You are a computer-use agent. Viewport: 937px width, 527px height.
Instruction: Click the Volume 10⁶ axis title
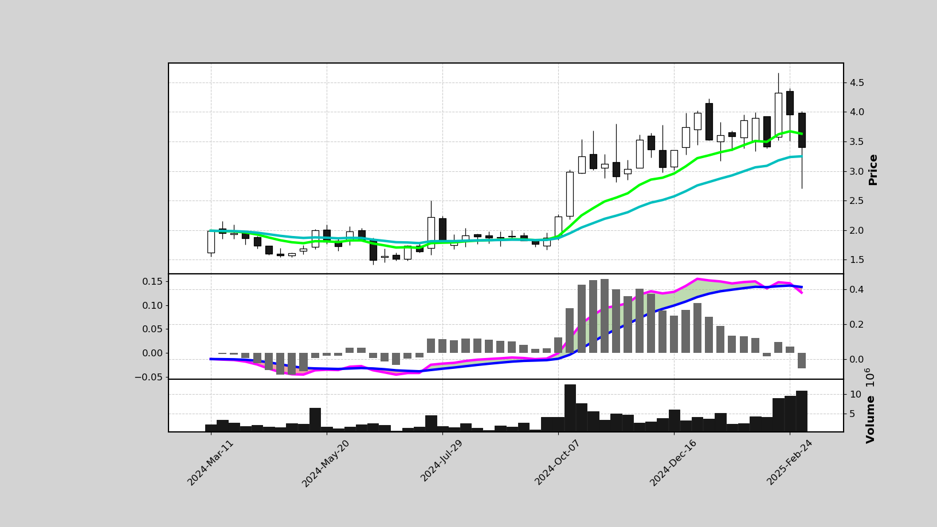pos(870,406)
